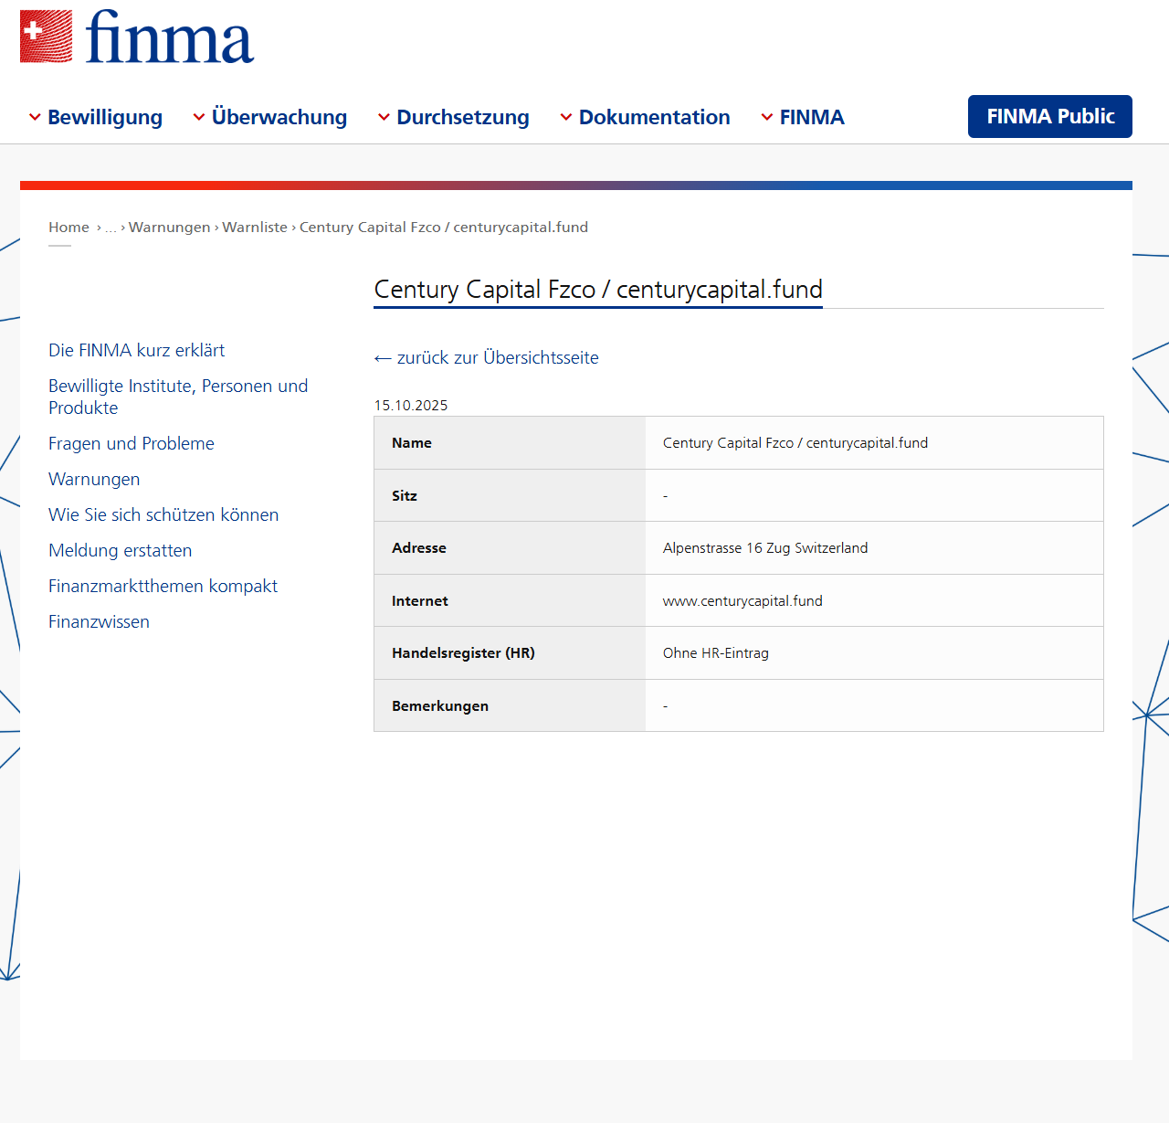1169x1123 pixels.
Task: Click the Handelsregister (HR) label
Action: (463, 653)
